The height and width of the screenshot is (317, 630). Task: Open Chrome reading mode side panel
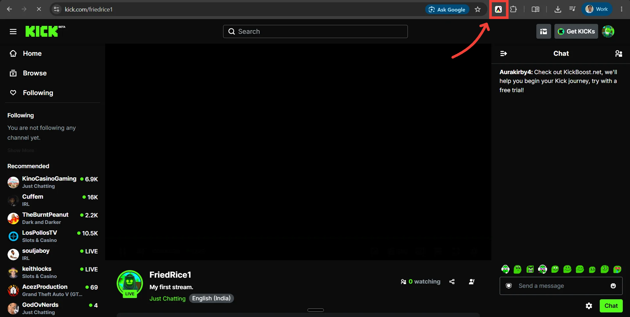pyautogui.click(x=535, y=10)
